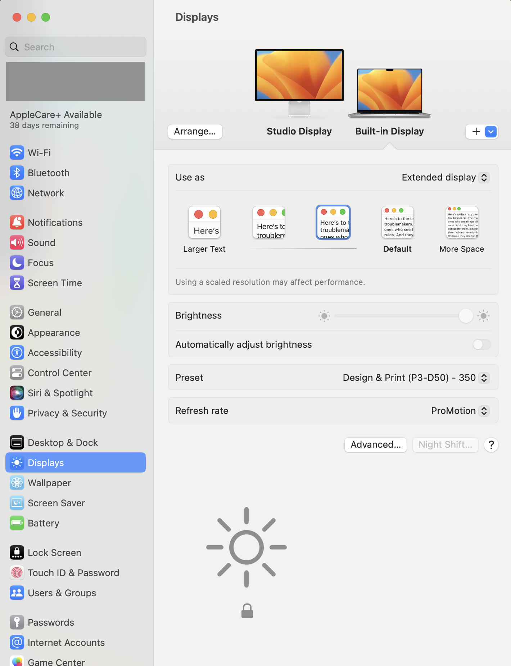Toggle Automatically adjust brightness switch
The height and width of the screenshot is (666, 511).
[481, 345]
